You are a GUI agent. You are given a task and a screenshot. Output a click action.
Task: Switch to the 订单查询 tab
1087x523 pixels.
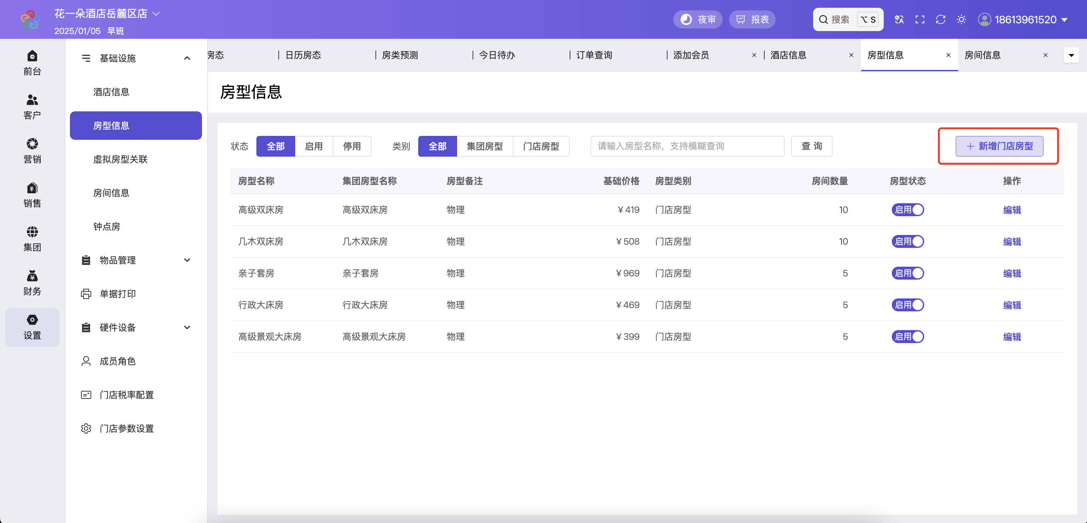[594, 55]
